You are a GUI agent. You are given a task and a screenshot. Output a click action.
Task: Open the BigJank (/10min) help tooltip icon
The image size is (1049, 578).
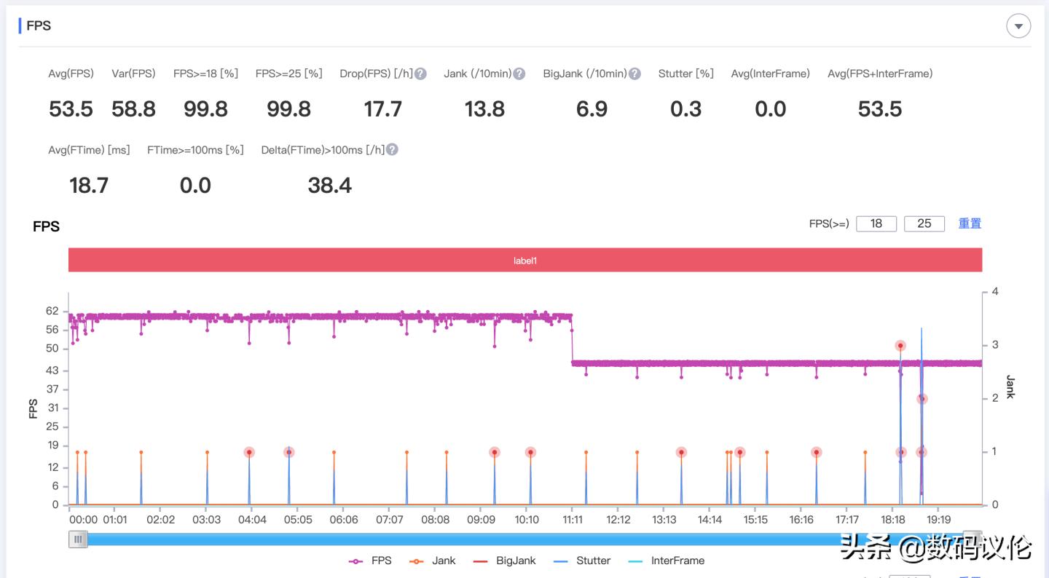(634, 74)
